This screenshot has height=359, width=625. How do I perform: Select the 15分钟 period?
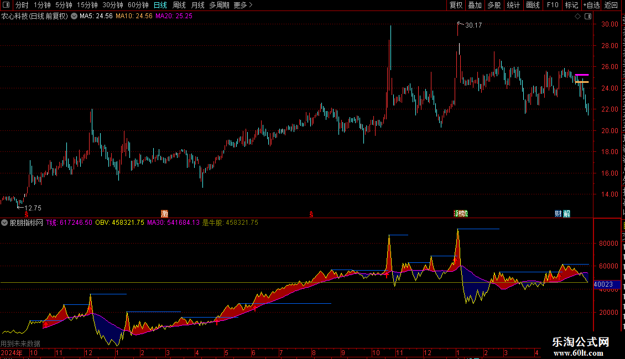87,5
